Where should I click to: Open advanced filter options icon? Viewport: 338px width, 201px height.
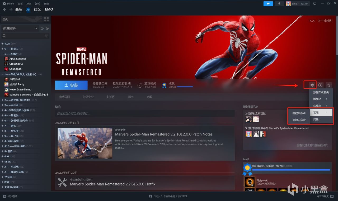pos(46,36)
